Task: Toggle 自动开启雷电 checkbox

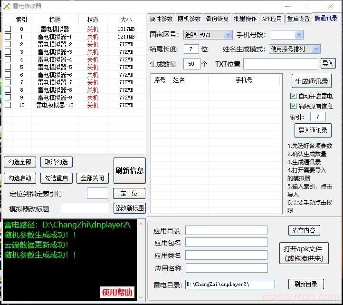Action: click(293, 96)
